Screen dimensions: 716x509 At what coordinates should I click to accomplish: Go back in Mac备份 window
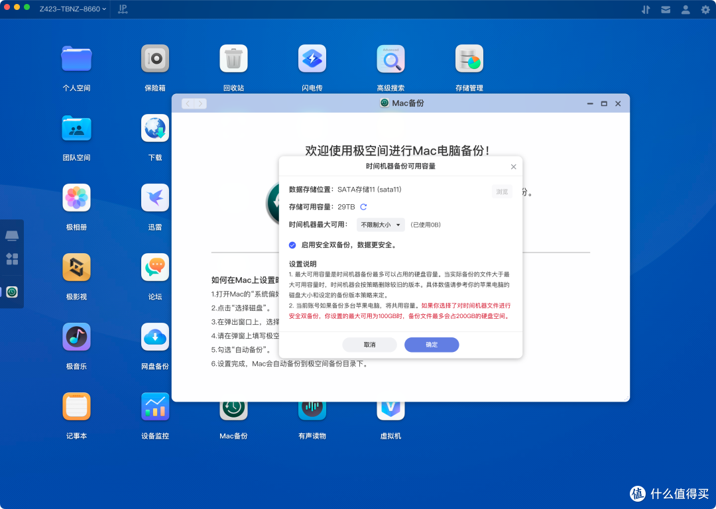[x=188, y=103]
